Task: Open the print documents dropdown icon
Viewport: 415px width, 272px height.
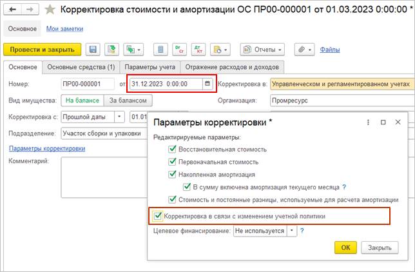Action: coord(220,50)
